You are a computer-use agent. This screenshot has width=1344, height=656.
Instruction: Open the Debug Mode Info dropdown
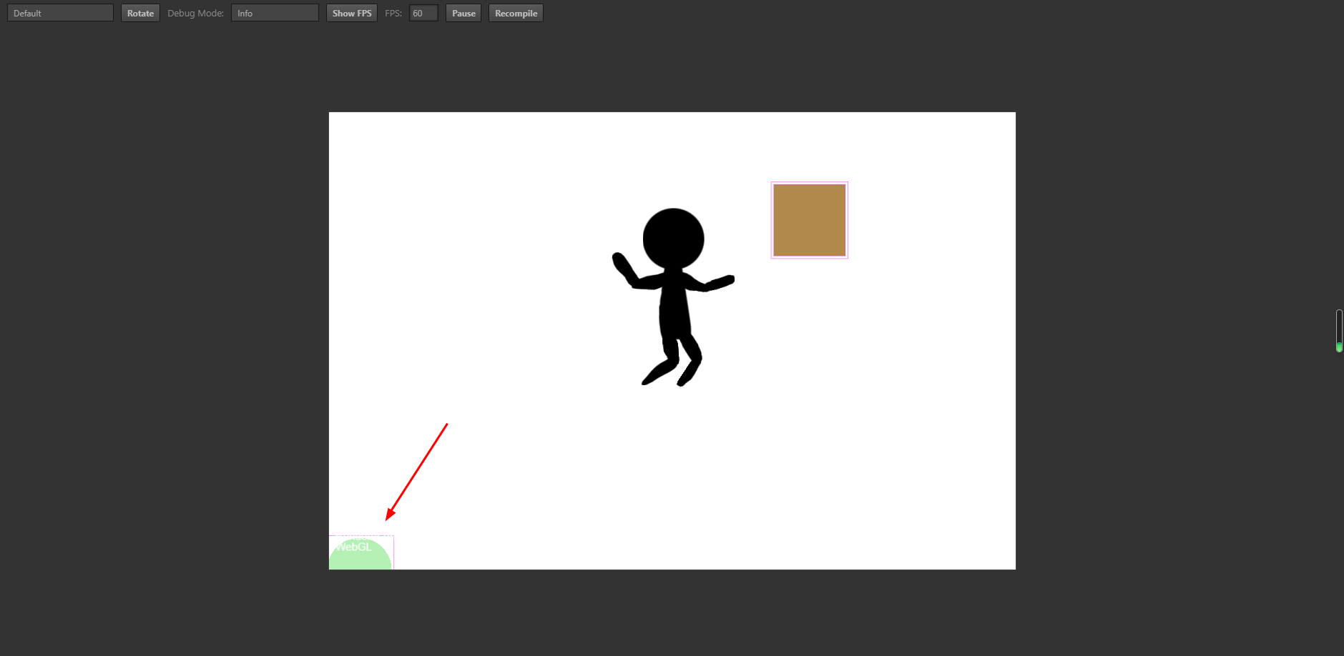(x=275, y=13)
